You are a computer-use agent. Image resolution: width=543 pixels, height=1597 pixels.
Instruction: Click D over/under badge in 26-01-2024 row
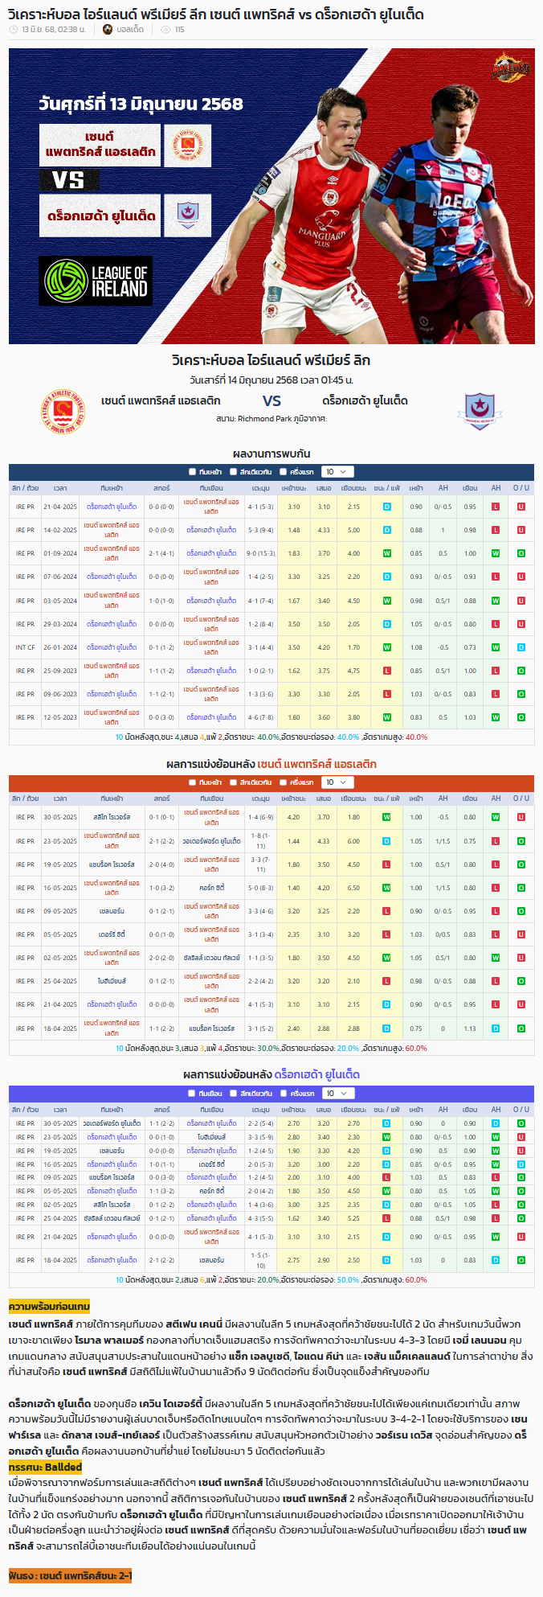[x=521, y=647]
